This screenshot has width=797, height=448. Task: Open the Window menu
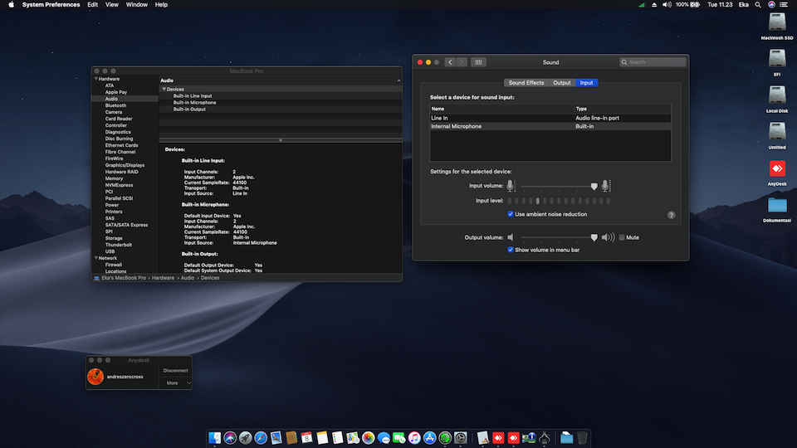pyautogui.click(x=137, y=5)
